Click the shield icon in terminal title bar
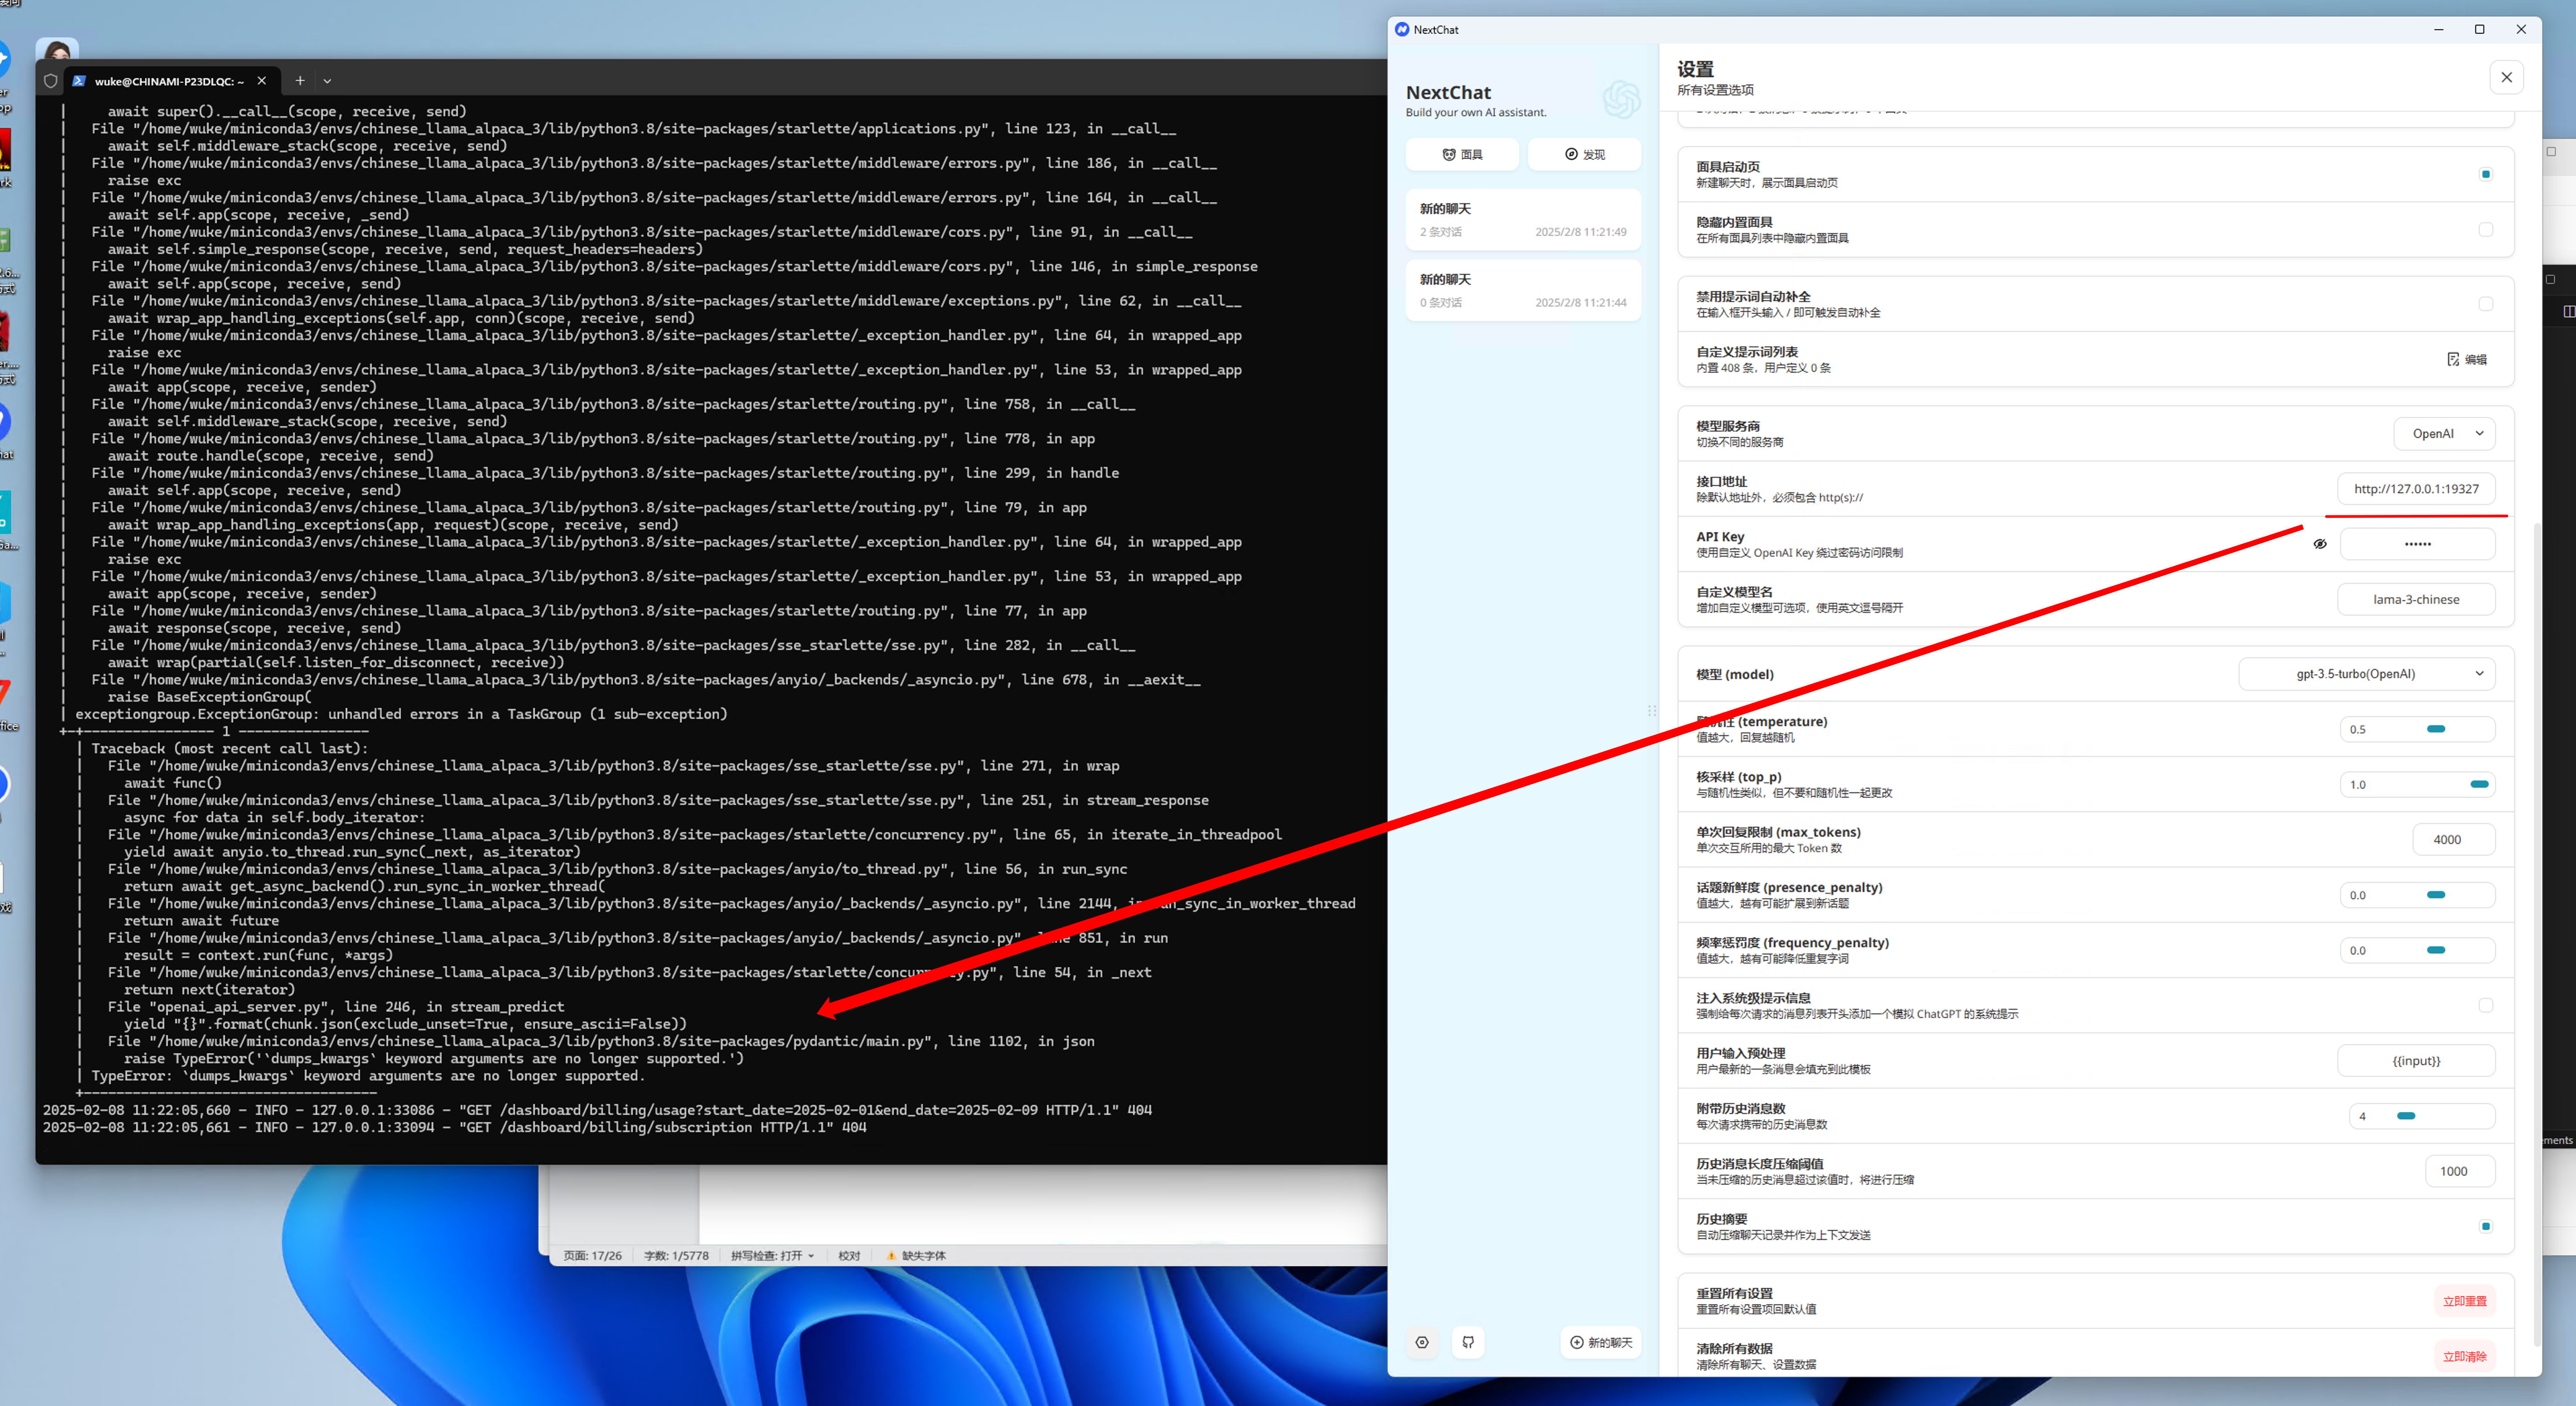2576x1406 pixels. click(x=51, y=81)
